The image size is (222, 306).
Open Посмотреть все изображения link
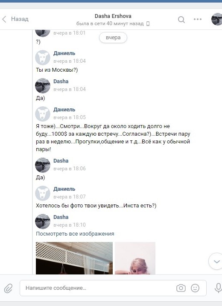pos(75,233)
